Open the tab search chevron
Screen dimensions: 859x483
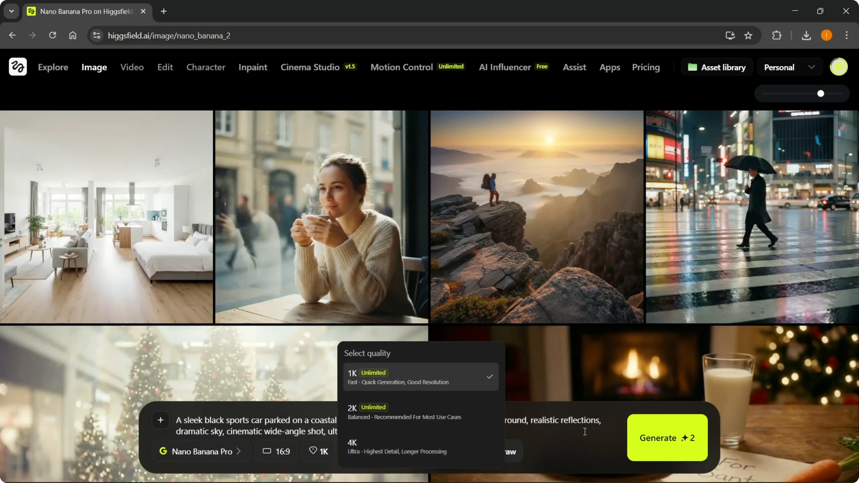click(11, 11)
